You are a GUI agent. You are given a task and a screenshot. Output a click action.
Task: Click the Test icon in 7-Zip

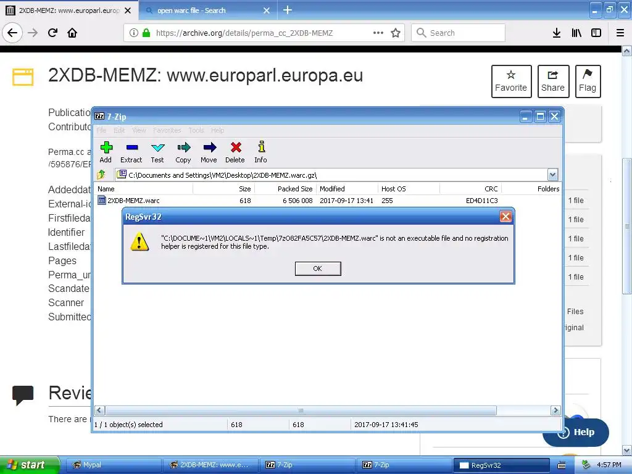[157, 148]
